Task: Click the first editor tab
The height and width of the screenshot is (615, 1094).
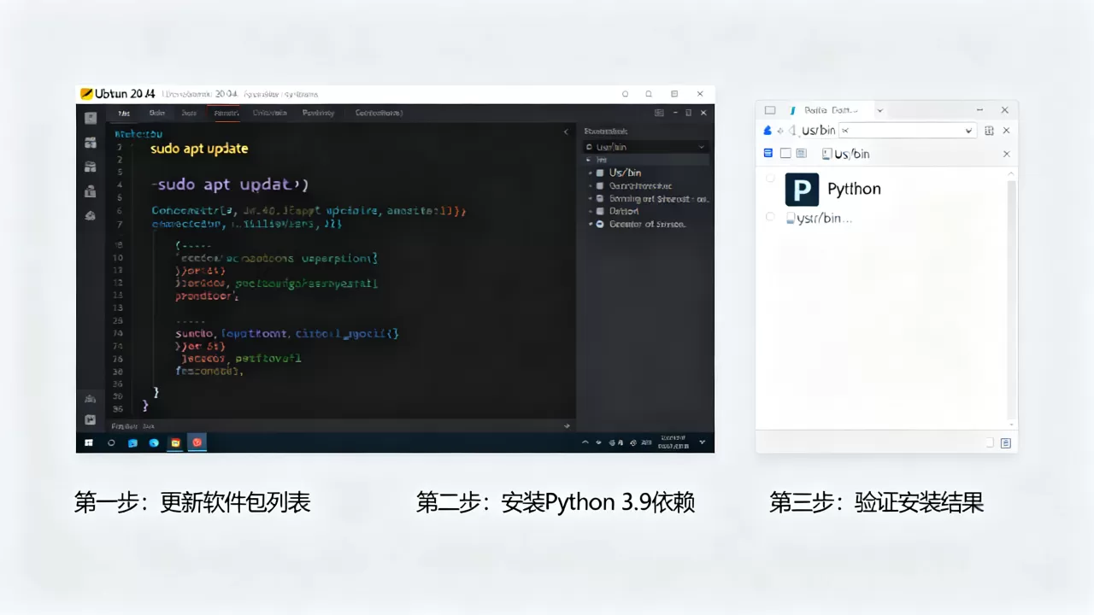Action: pos(124,113)
